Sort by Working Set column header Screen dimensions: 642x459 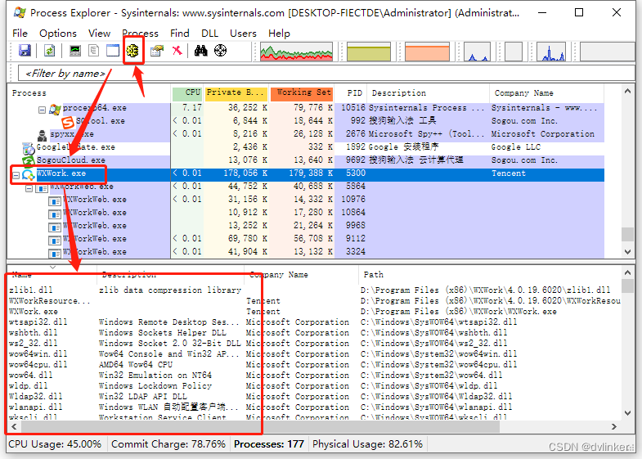(x=302, y=93)
